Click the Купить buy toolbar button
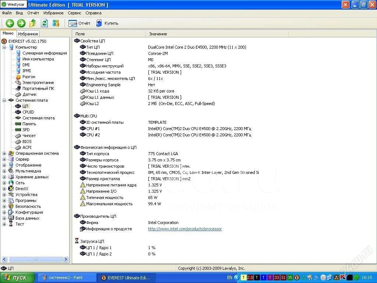Image resolution: width=377 pixels, height=283 pixels. pyautogui.click(x=107, y=23)
